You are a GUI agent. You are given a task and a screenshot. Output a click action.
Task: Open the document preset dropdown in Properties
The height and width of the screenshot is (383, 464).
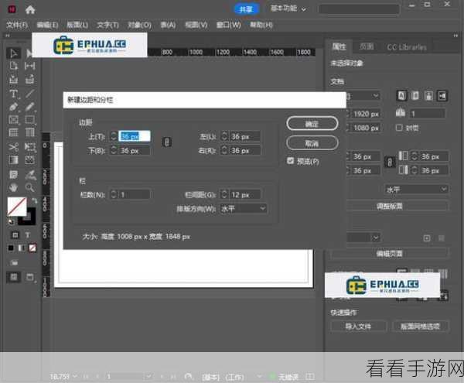tap(363, 96)
